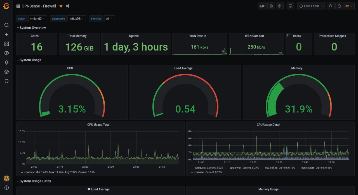Open the Last 1 hour time picker
Screen dimensions: 358x195
point(312,6)
